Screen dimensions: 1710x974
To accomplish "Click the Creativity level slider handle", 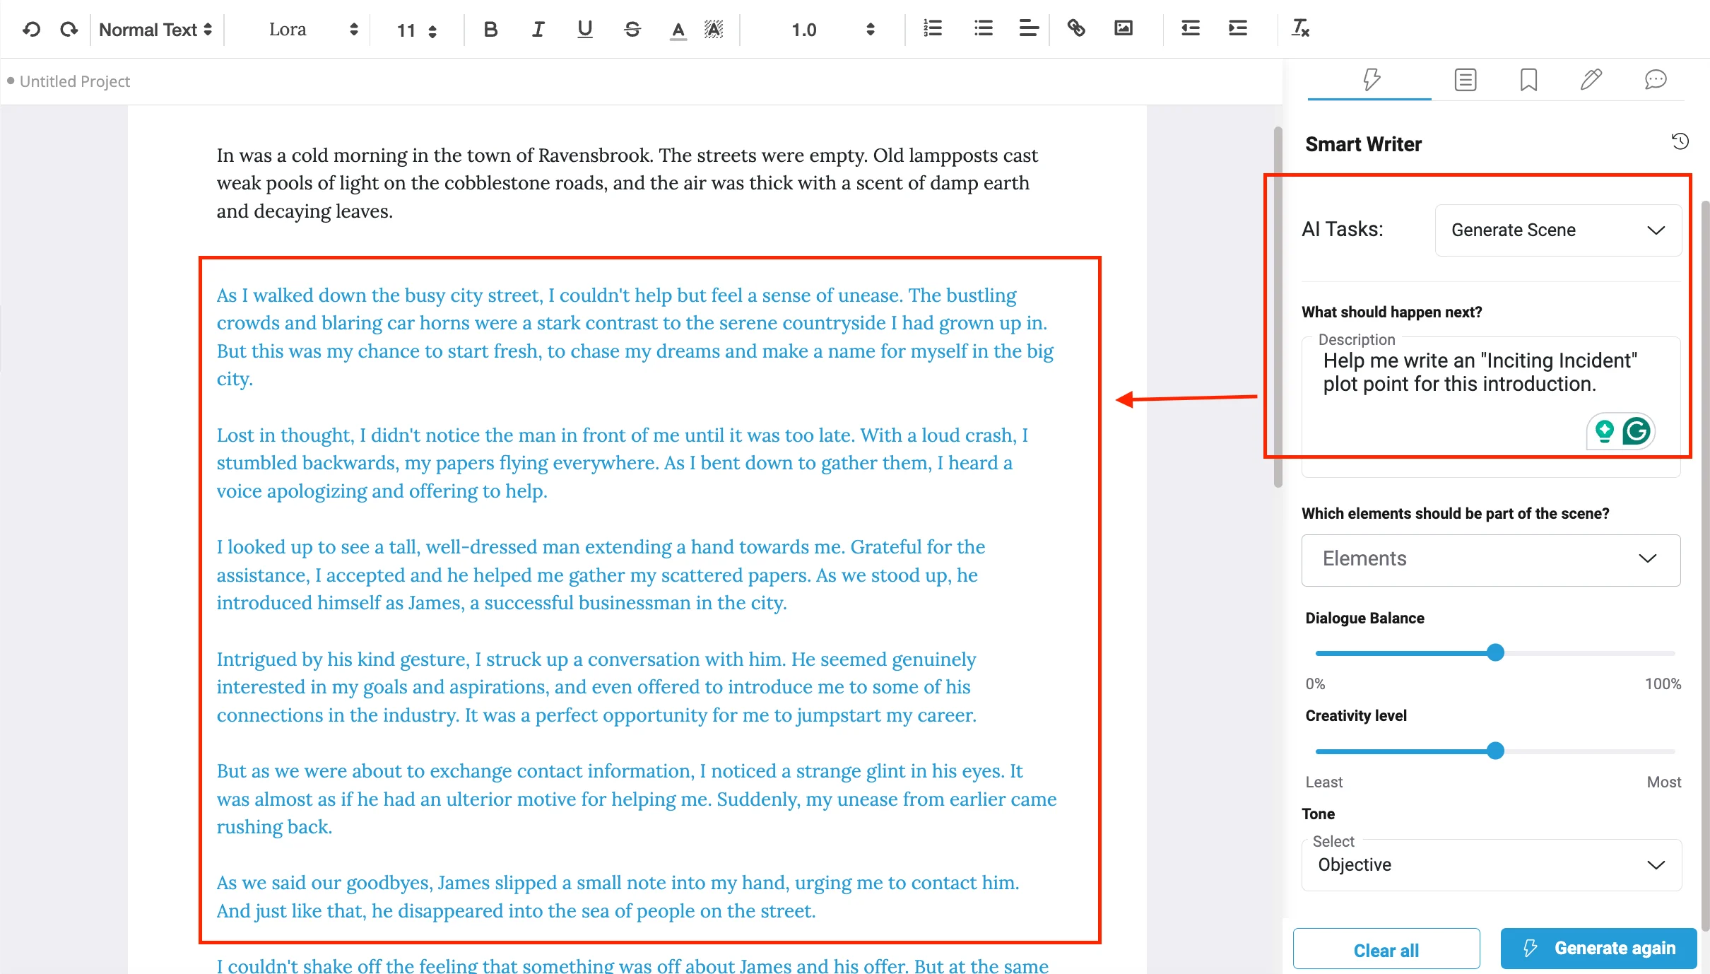I will (x=1495, y=751).
